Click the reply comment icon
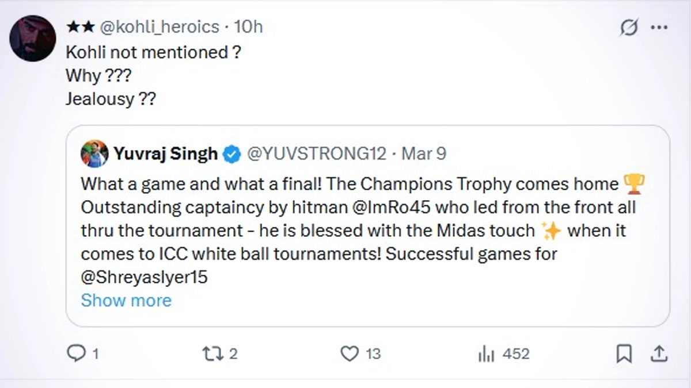Screen dimensions: 691x388 click(x=77, y=354)
